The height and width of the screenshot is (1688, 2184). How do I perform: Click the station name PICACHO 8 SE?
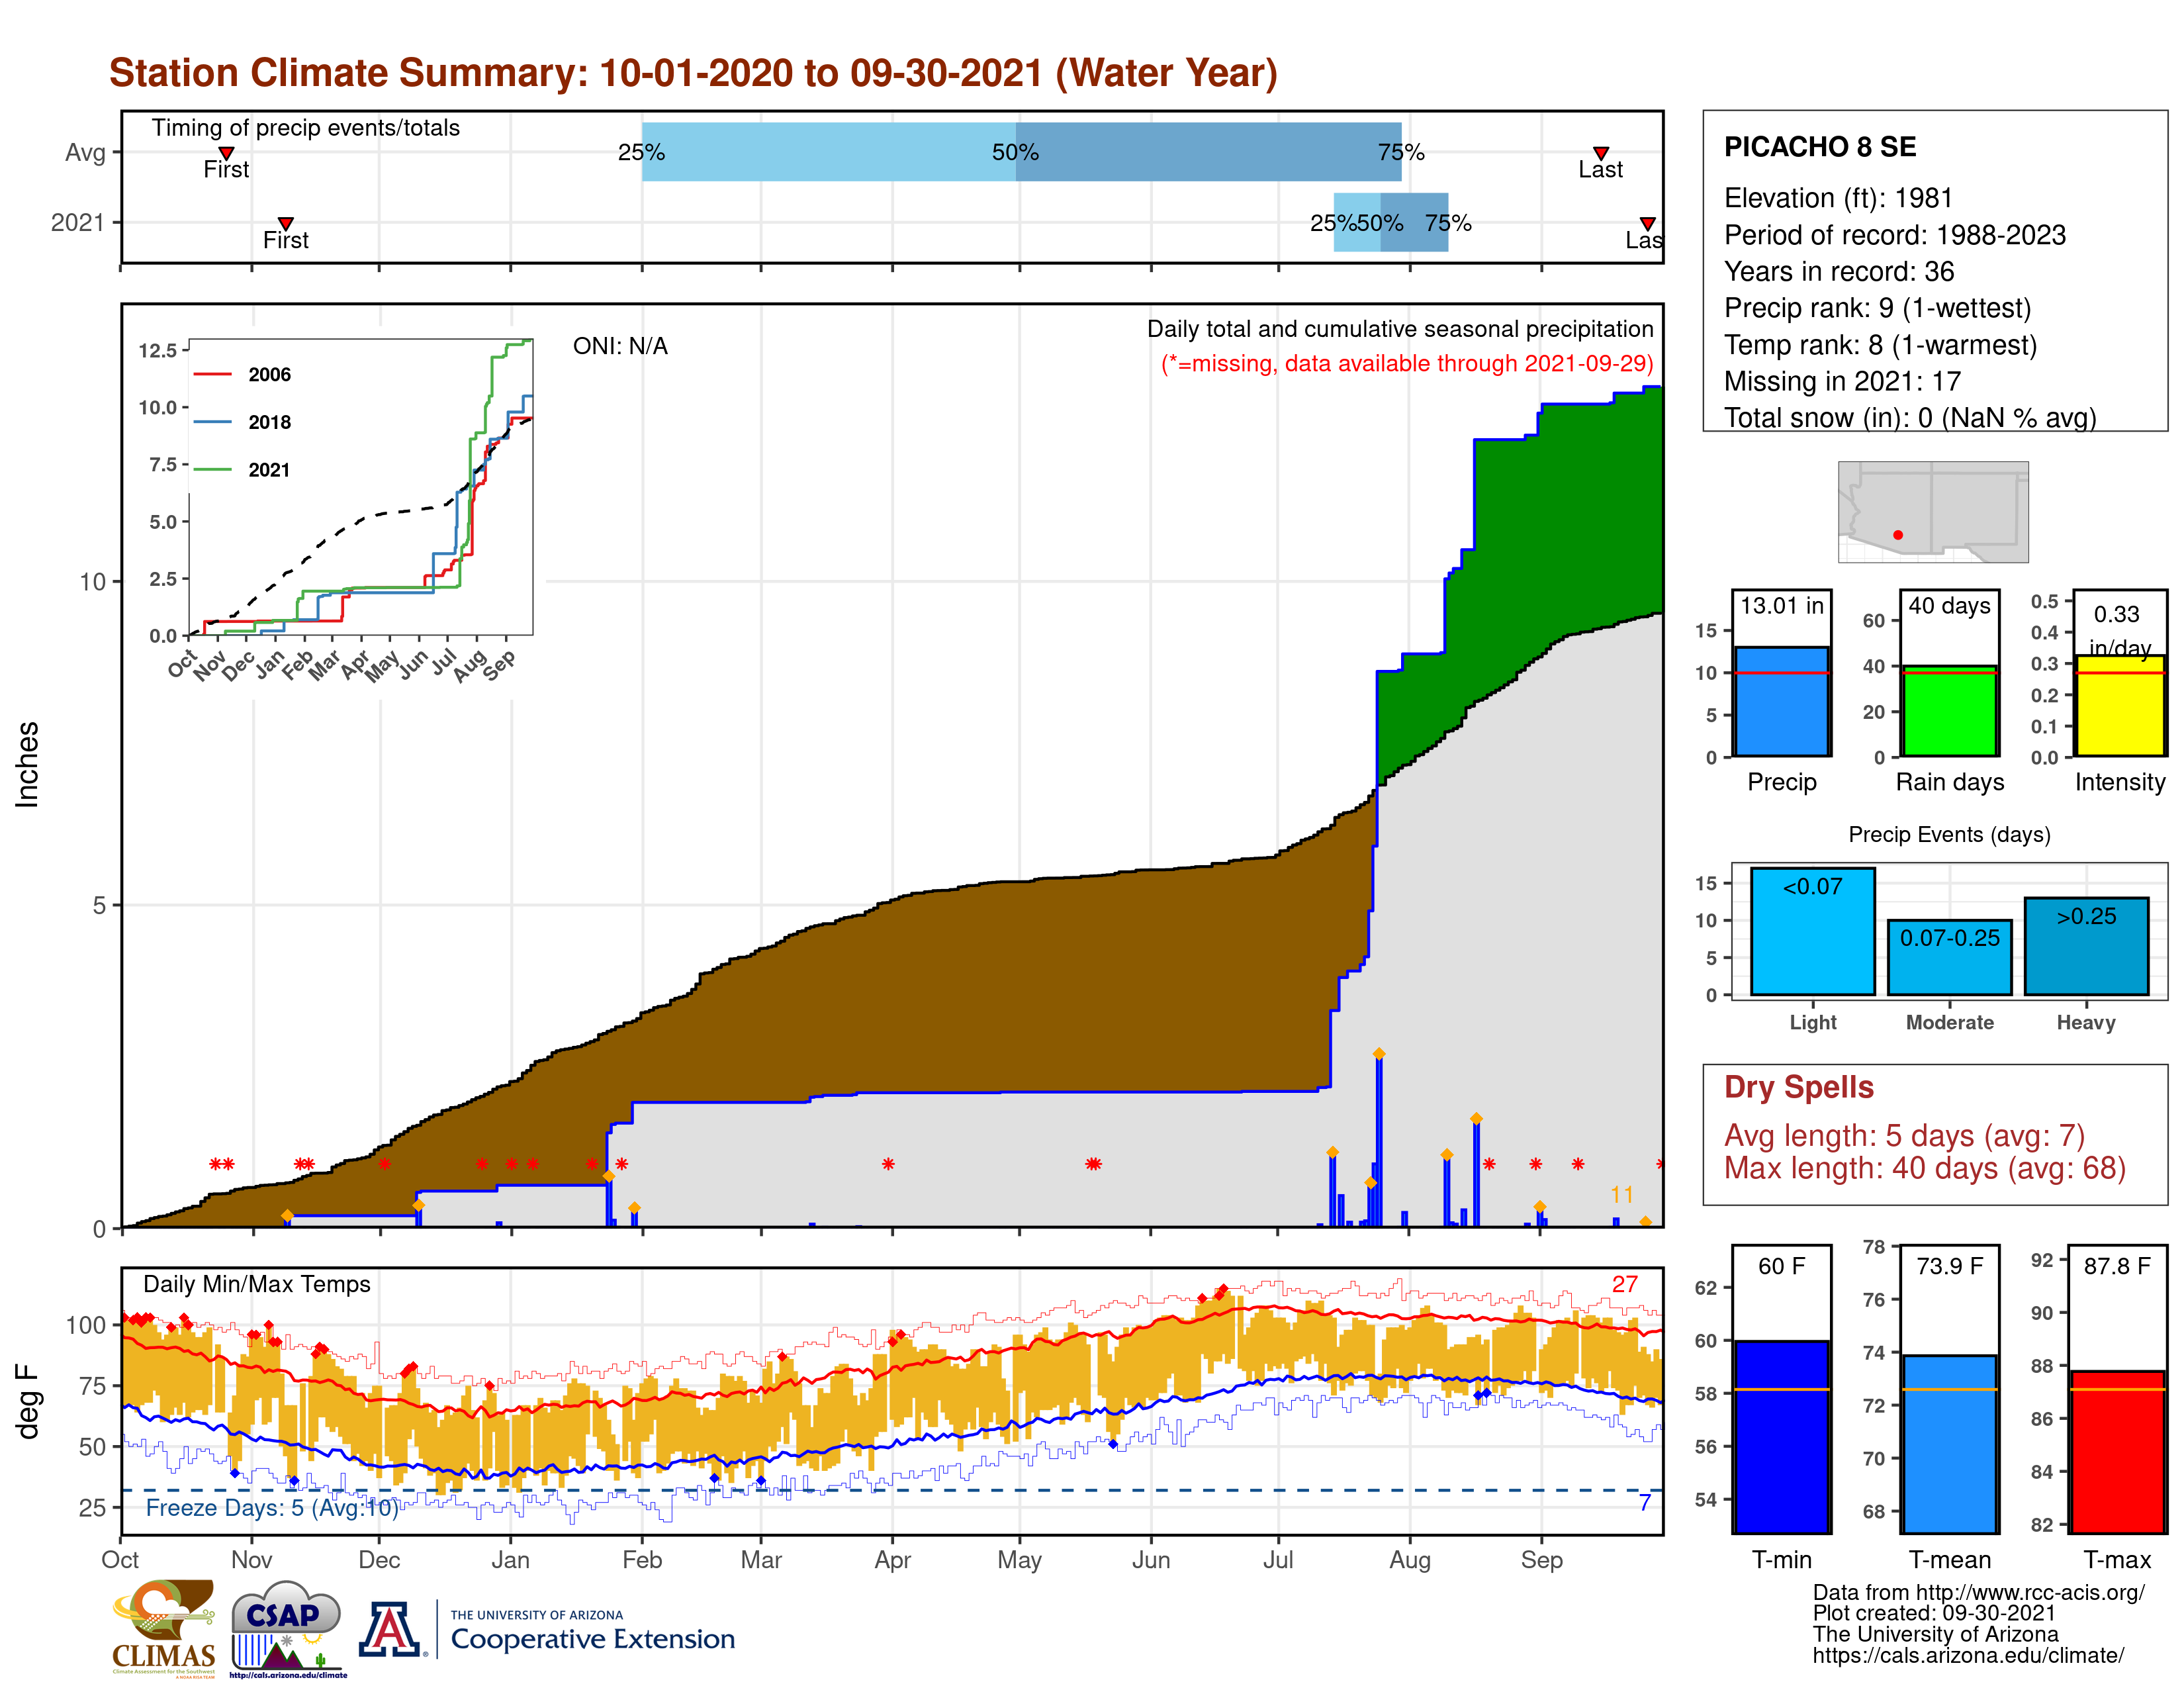(1820, 147)
